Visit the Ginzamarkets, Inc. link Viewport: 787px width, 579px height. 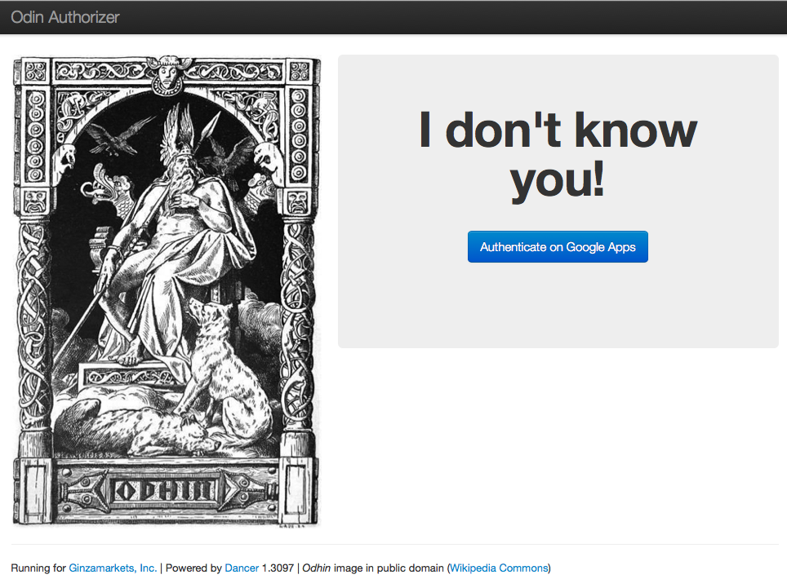tap(113, 568)
